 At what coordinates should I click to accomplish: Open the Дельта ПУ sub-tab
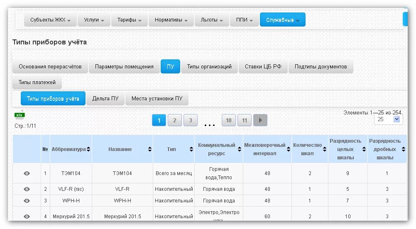pyautogui.click(x=105, y=99)
